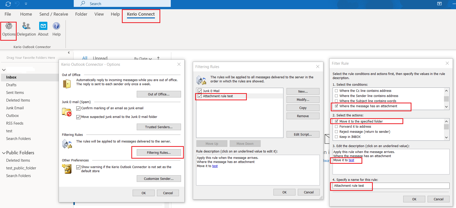Check Forward it to address
The width and height of the screenshot is (456, 208).
[x=336, y=127]
